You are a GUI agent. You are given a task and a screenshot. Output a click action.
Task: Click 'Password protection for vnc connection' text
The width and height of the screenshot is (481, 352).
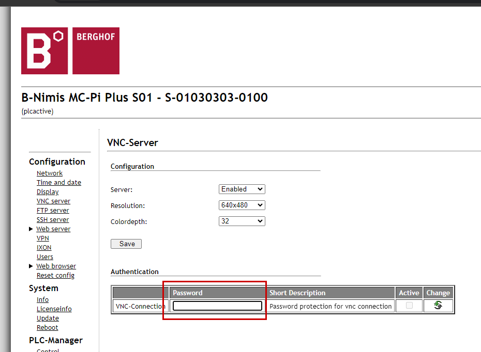(x=330, y=306)
